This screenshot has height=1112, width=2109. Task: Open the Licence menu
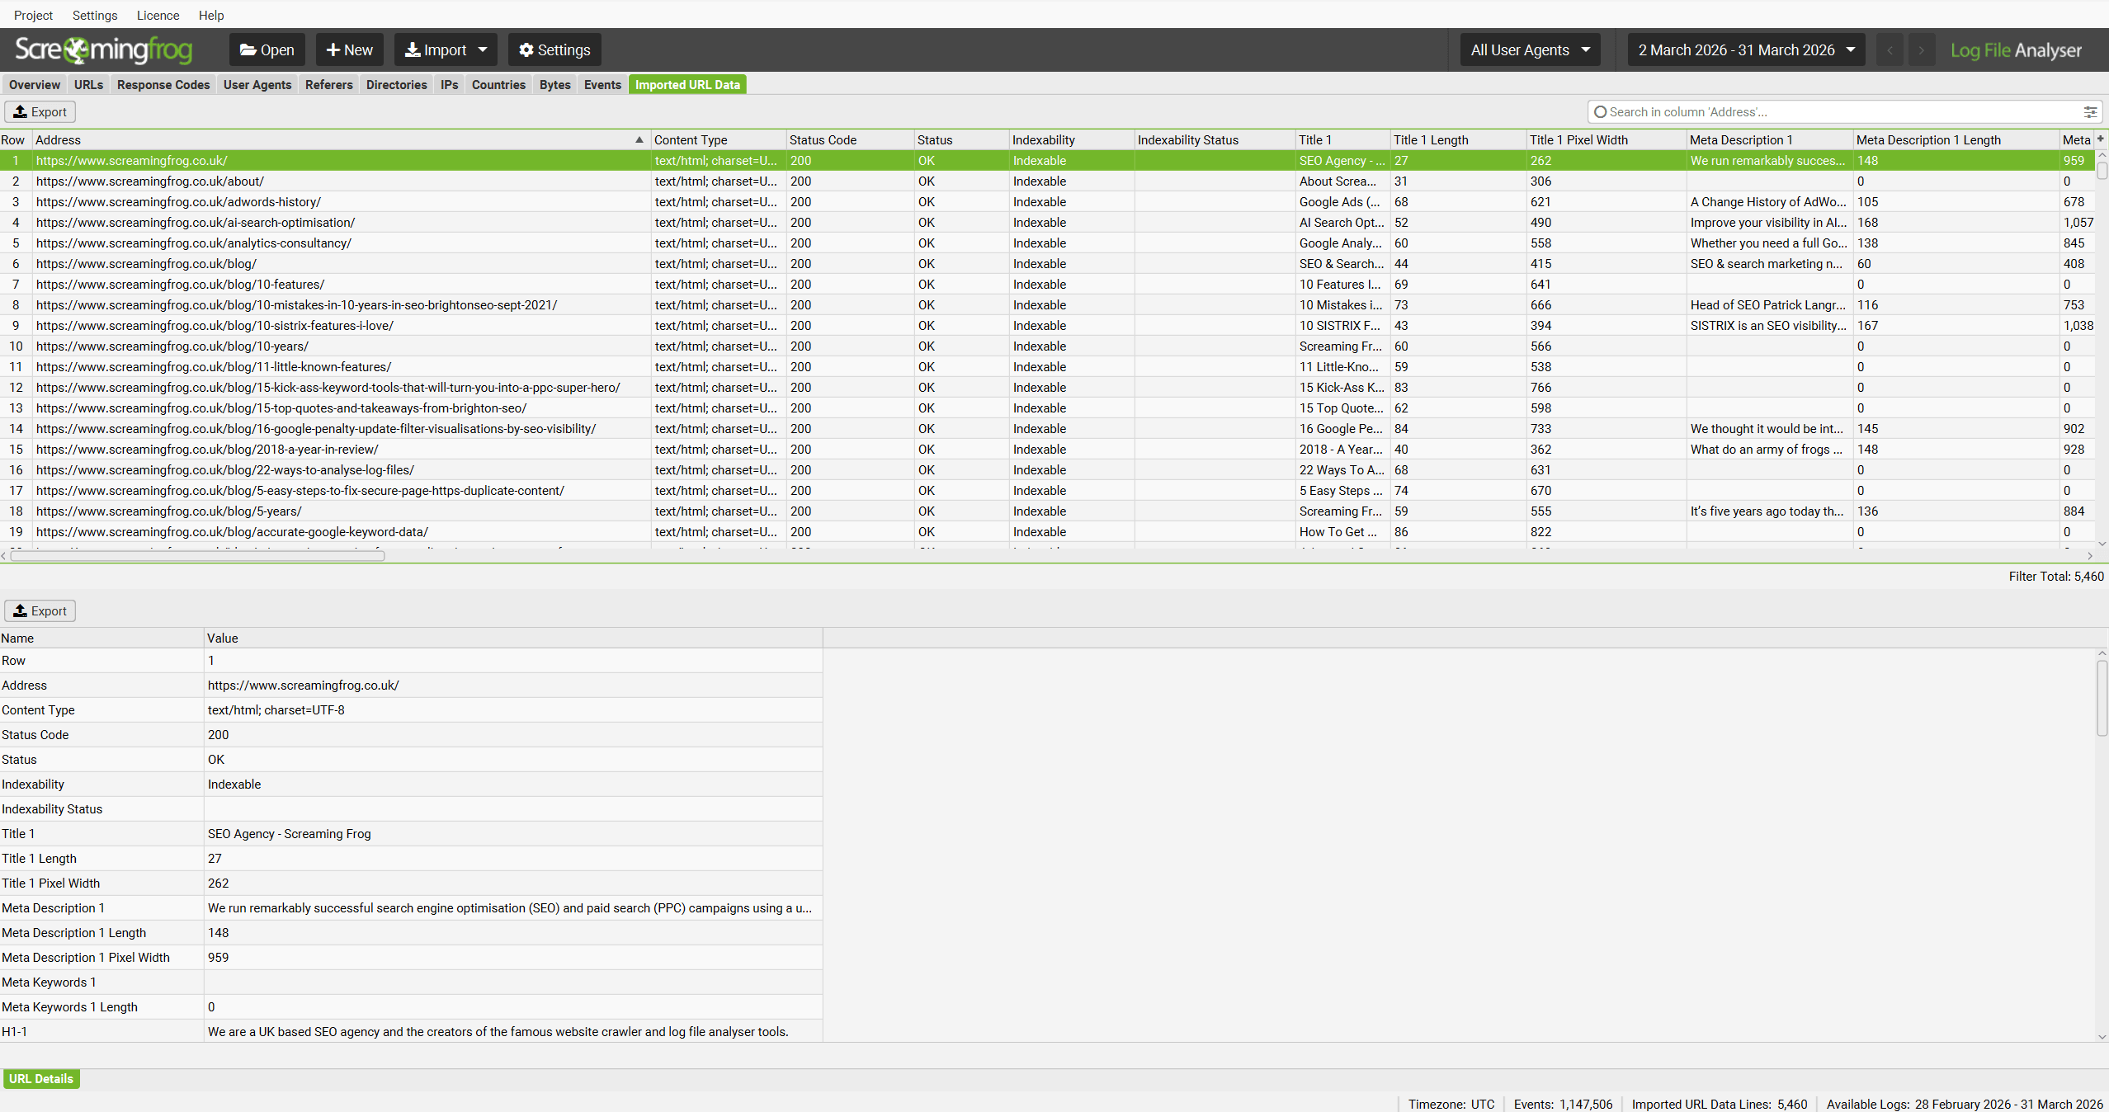[158, 15]
